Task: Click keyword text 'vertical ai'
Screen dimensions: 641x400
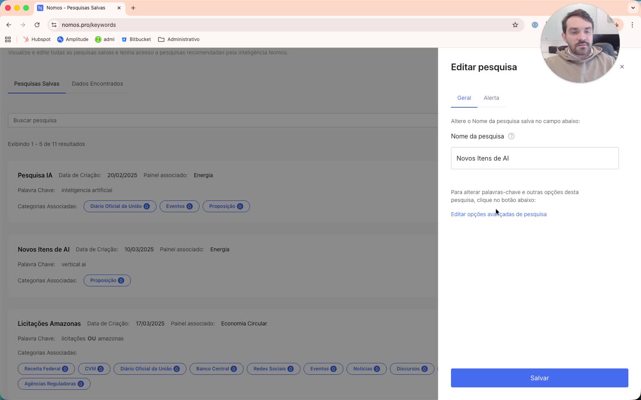Action: pyautogui.click(x=74, y=264)
